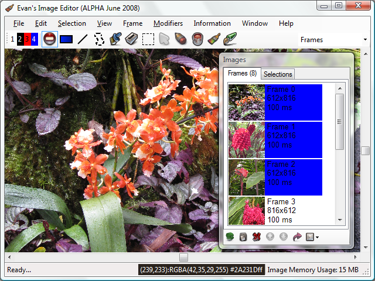Click the green add frame icon
375x281 pixels.
tap(230, 237)
